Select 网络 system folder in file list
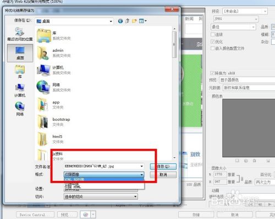This screenshot has height=219, width=275. click(53, 87)
